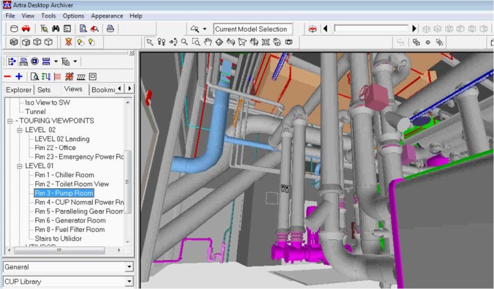Click the binoculars find icon

56,28
